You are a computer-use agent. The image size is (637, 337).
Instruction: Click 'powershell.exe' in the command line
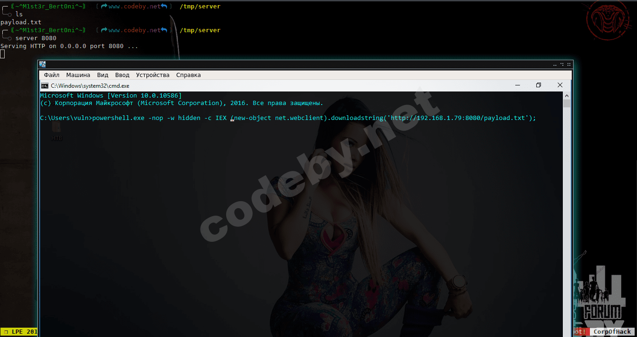[x=118, y=118]
